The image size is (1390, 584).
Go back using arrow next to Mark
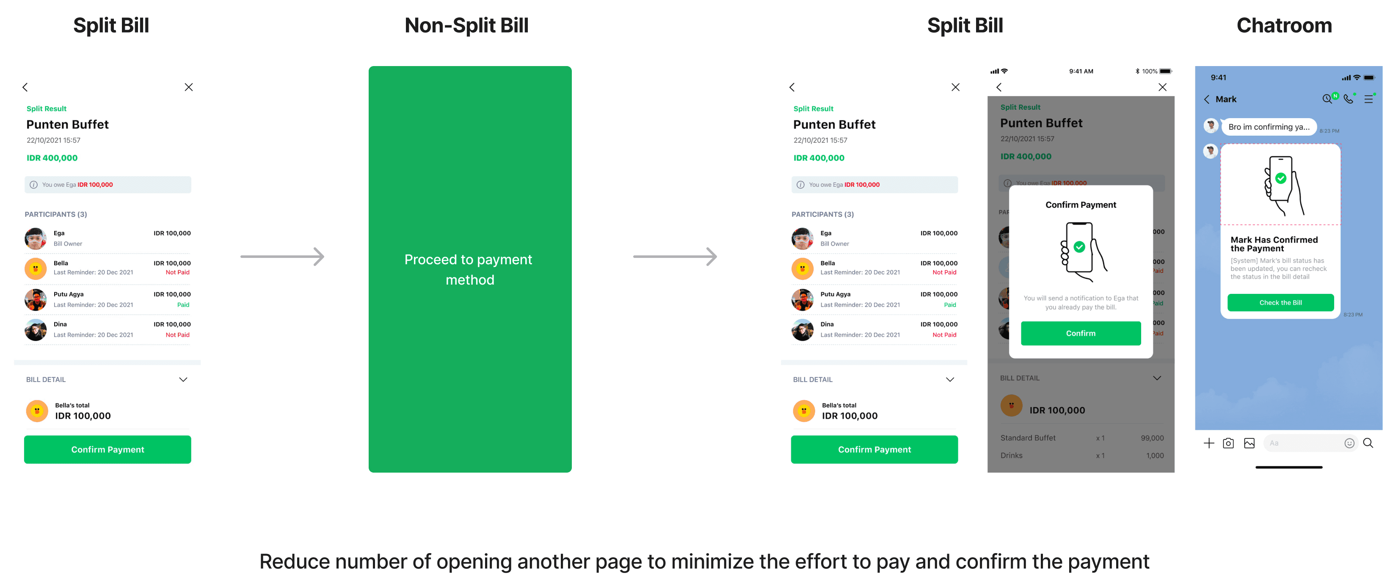pyautogui.click(x=1207, y=100)
